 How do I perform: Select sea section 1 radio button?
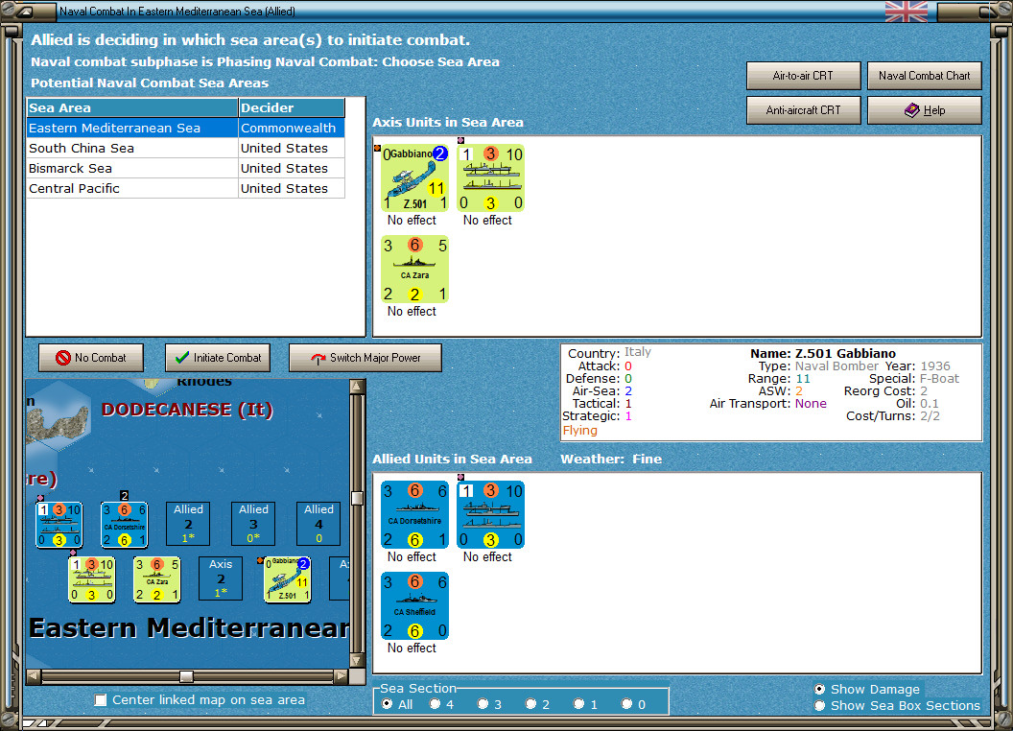(578, 704)
